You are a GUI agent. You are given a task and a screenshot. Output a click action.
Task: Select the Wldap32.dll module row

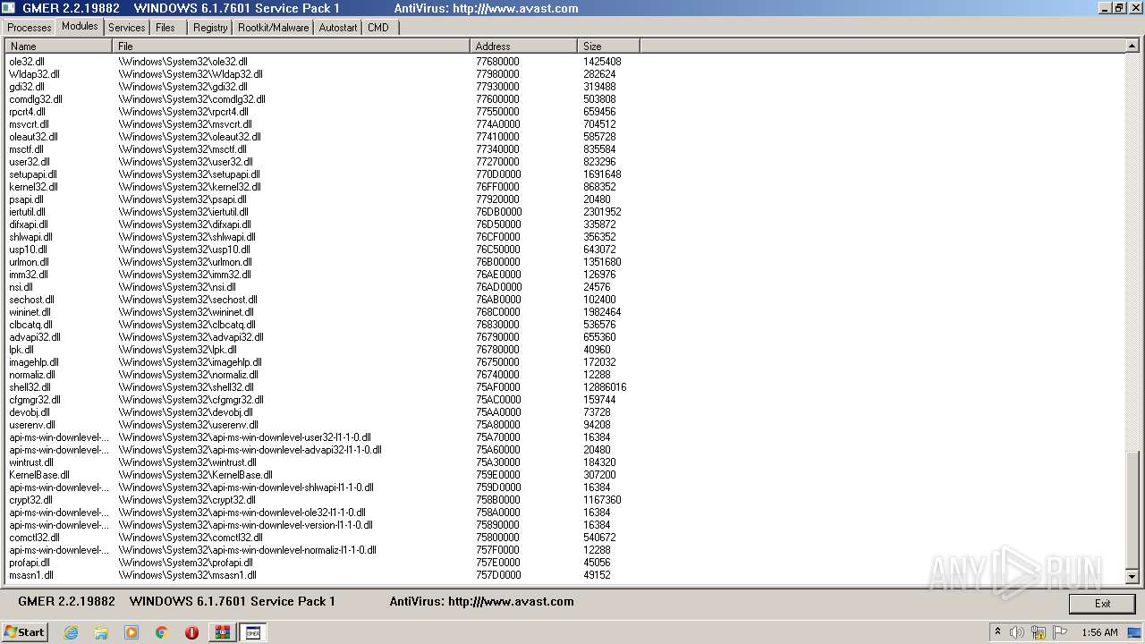pos(564,74)
